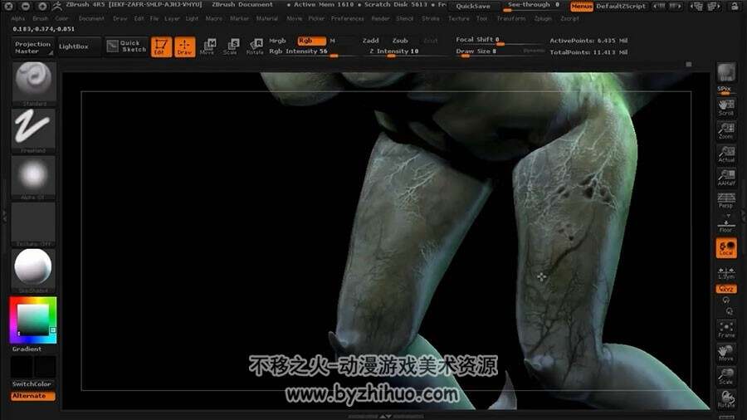
Task: Enable Zadd mode
Action: tap(371, 41)
